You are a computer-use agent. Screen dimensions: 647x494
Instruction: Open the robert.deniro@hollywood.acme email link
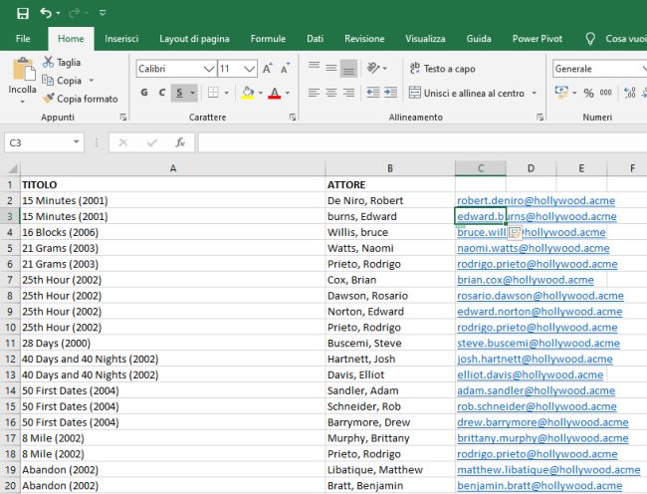click(536, 200)
